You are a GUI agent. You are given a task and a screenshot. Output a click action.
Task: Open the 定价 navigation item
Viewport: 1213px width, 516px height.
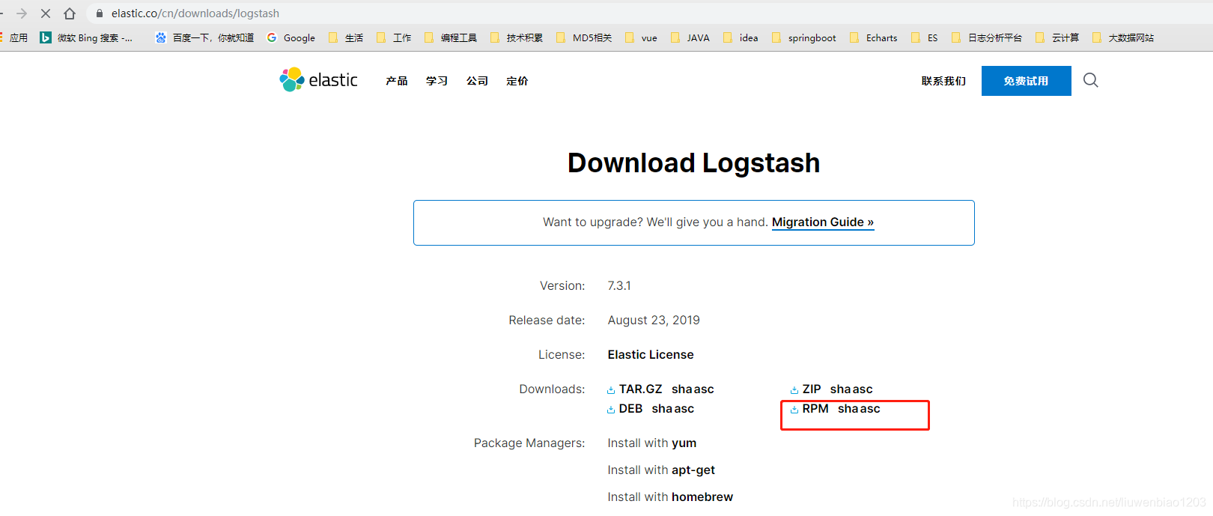pyautogui.click(x=517, y=81)
